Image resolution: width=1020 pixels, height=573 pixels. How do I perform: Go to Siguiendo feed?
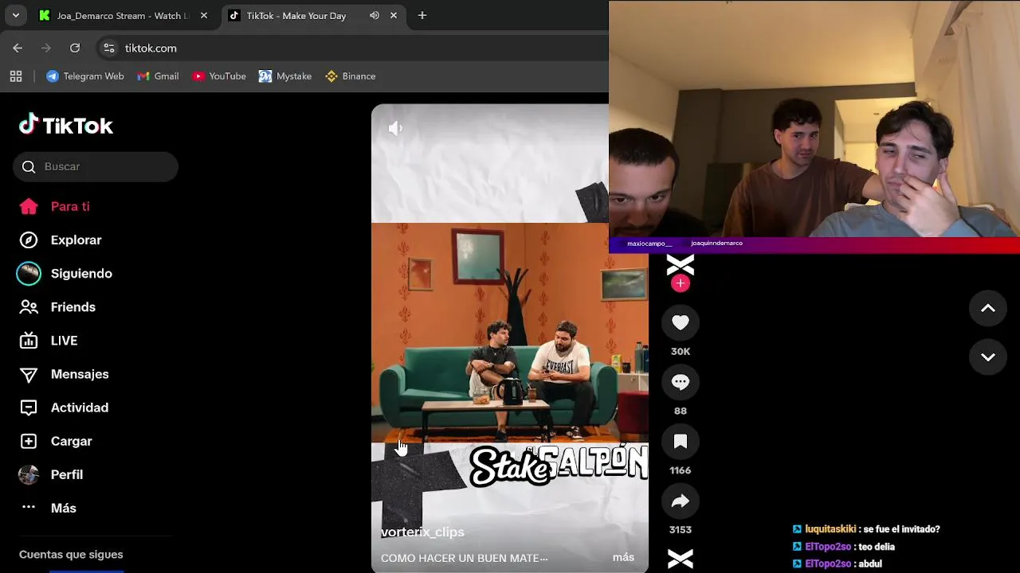[81, 273]
